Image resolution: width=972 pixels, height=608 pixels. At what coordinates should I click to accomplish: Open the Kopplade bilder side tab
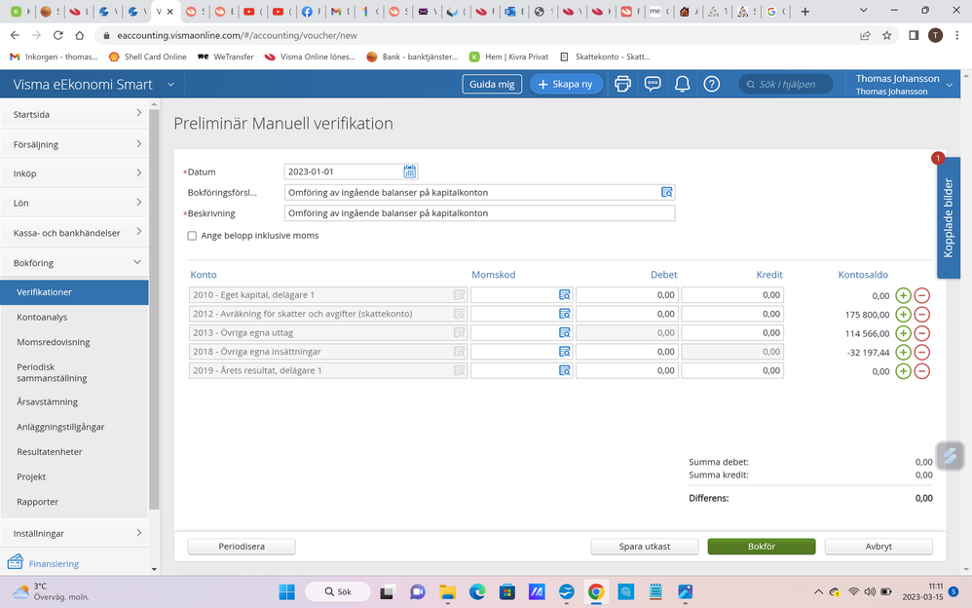948,218
